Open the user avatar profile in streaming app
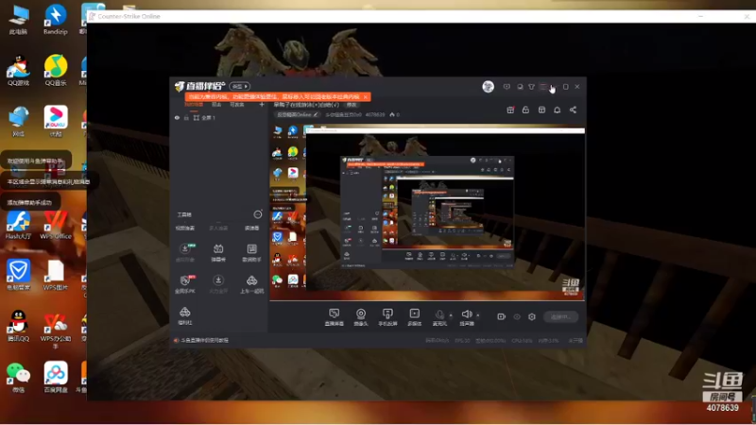The width and height of the screenshot is (756, 425). (x=488, y=87)
